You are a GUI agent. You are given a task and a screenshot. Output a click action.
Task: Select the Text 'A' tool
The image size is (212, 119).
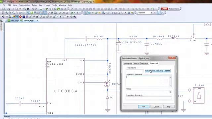tap(126, 13)
